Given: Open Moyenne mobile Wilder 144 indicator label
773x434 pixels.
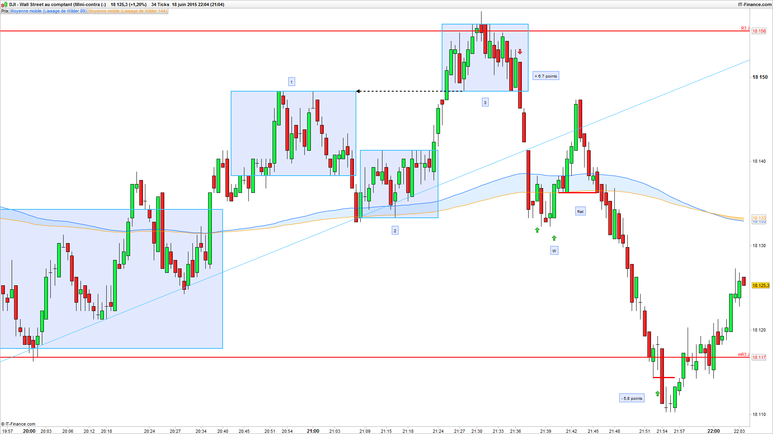Looking at the screenshot, I should point(127,11).
